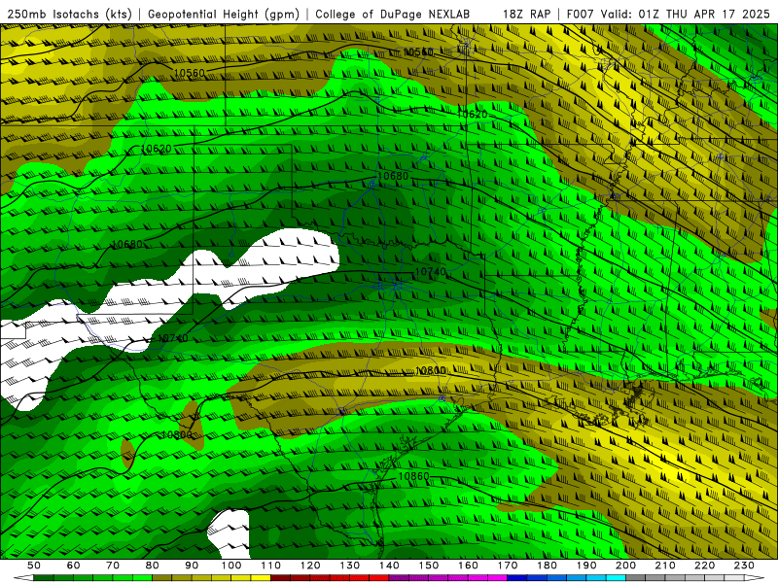Click the 10860 height contour label

coord(413,476)
